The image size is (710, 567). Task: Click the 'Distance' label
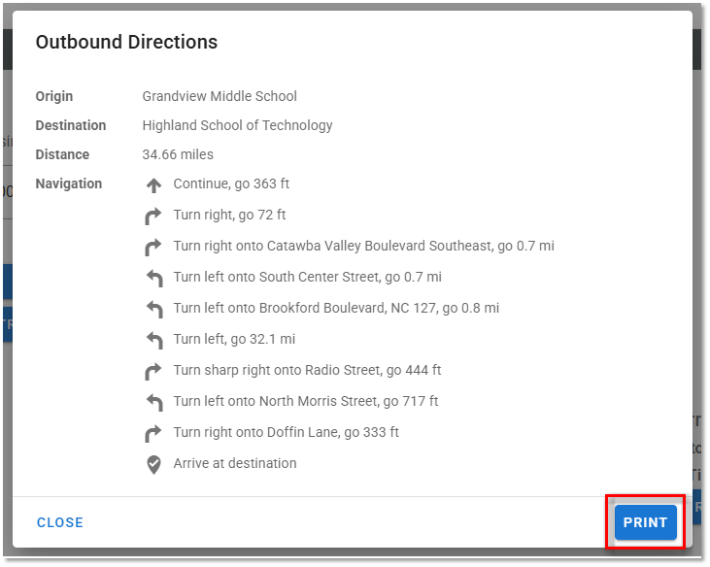[62, 154]
